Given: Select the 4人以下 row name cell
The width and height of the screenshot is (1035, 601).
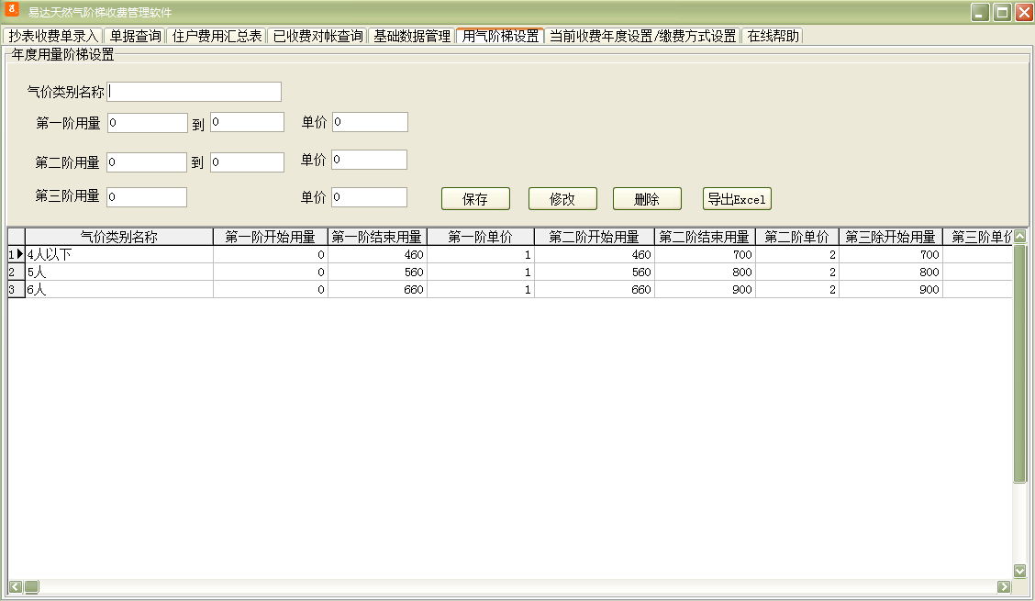Looking at the screenshot, I should (118, 254).
